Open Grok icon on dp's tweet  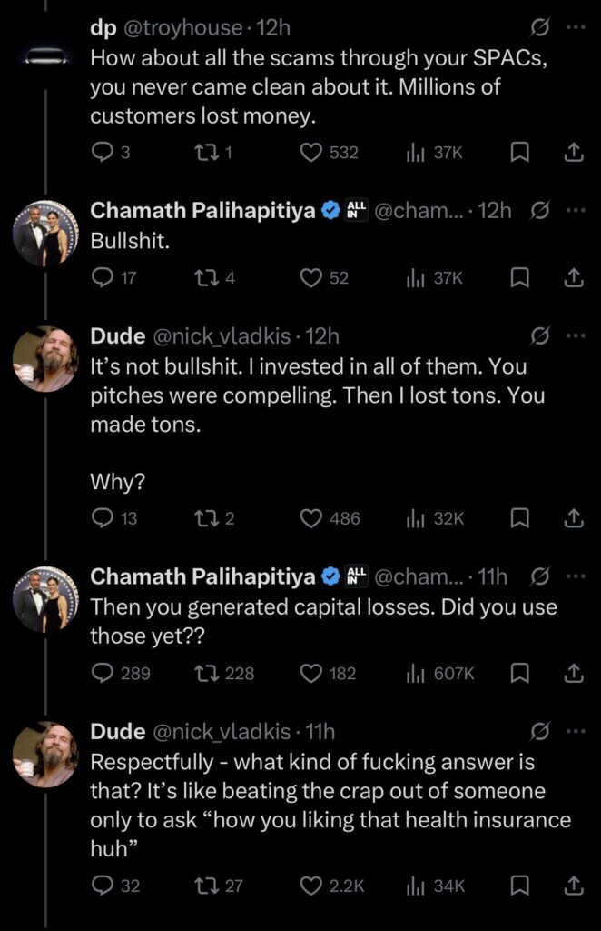coord(538,29)
